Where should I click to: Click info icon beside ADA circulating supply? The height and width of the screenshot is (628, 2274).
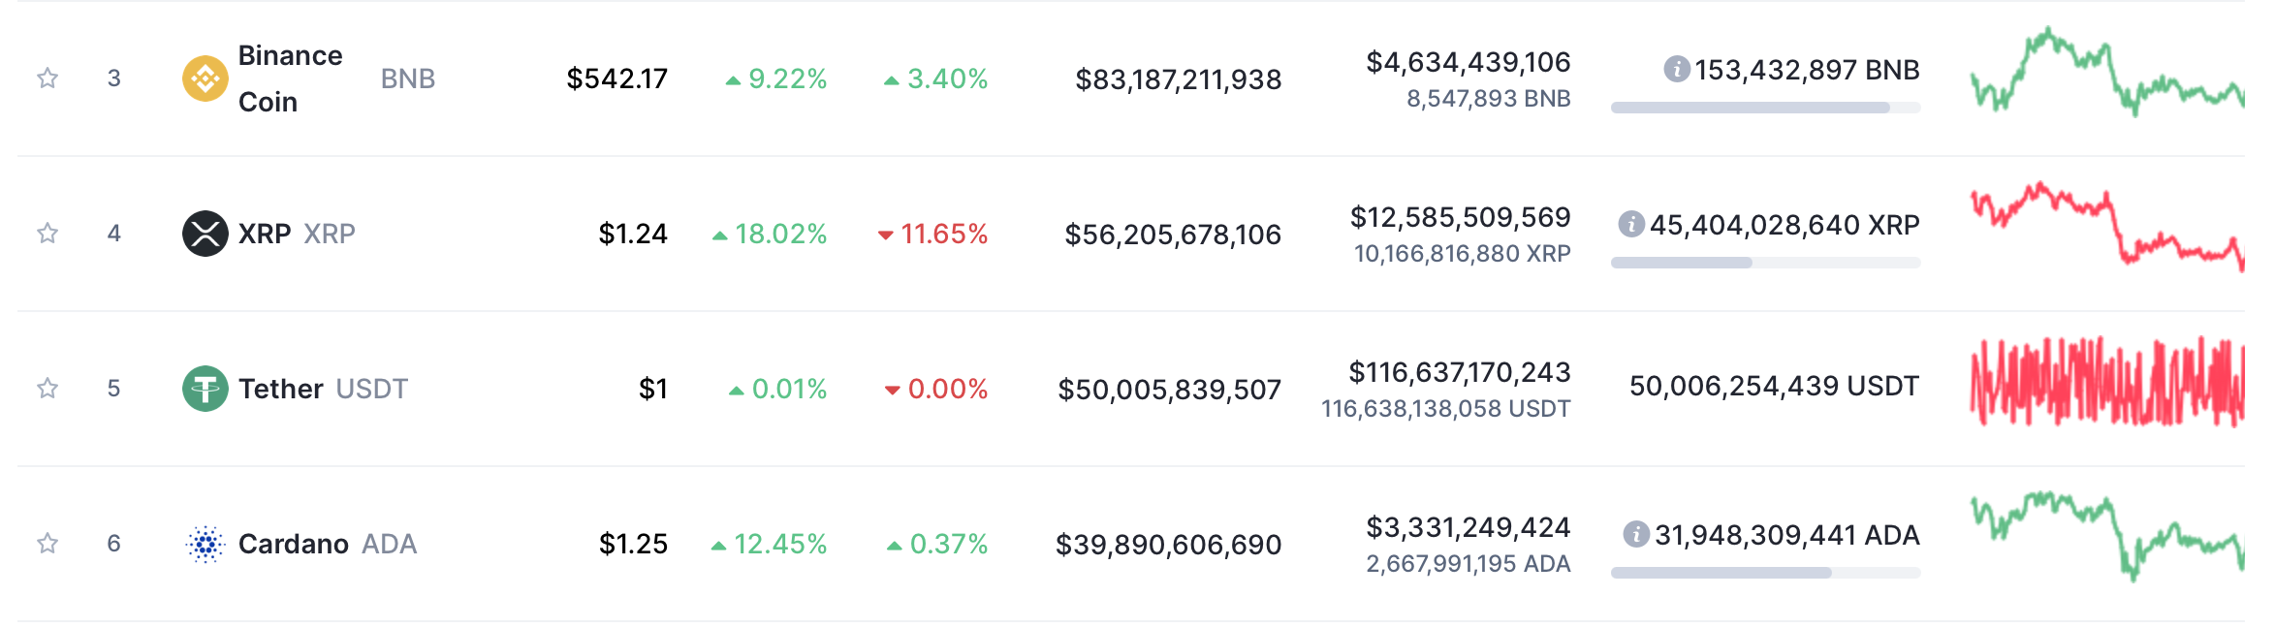(x=1636, y=534)
